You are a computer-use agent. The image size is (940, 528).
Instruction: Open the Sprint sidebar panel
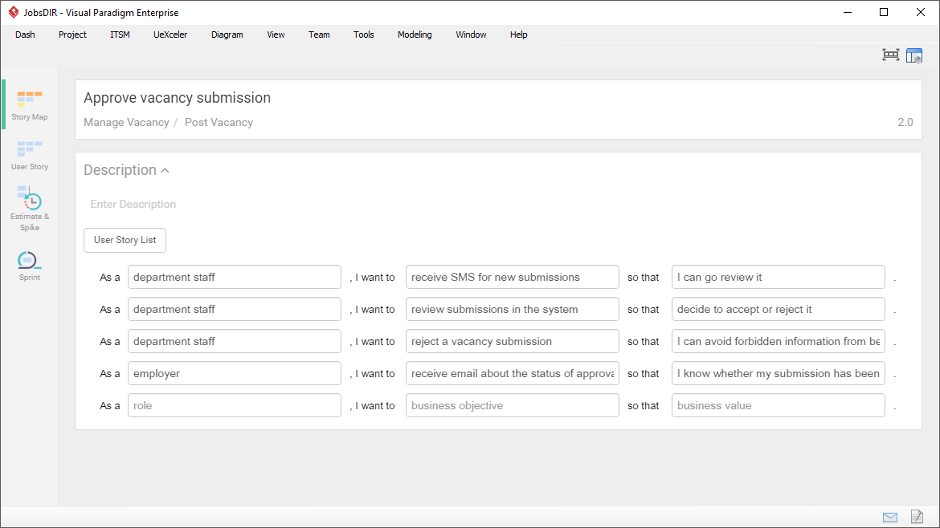pyautogui.click(x=29, y=265)
